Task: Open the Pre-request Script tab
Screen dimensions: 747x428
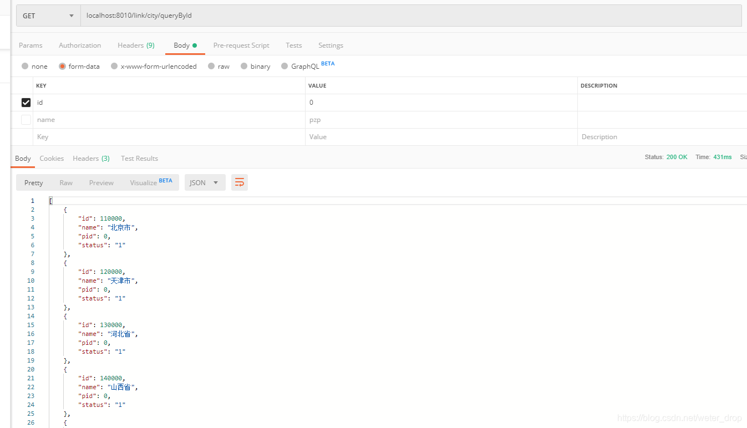Action: (x=241, y=45)
